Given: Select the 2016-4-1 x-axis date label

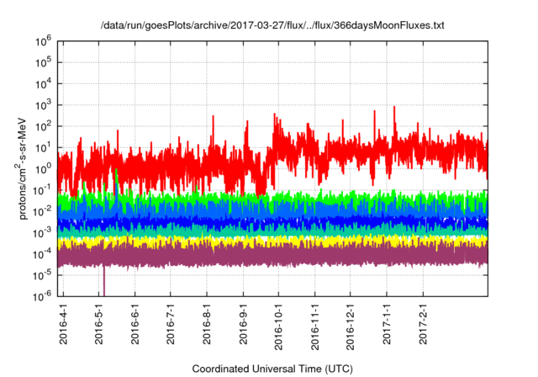Looking at the screenshot, I should [64, 322].
